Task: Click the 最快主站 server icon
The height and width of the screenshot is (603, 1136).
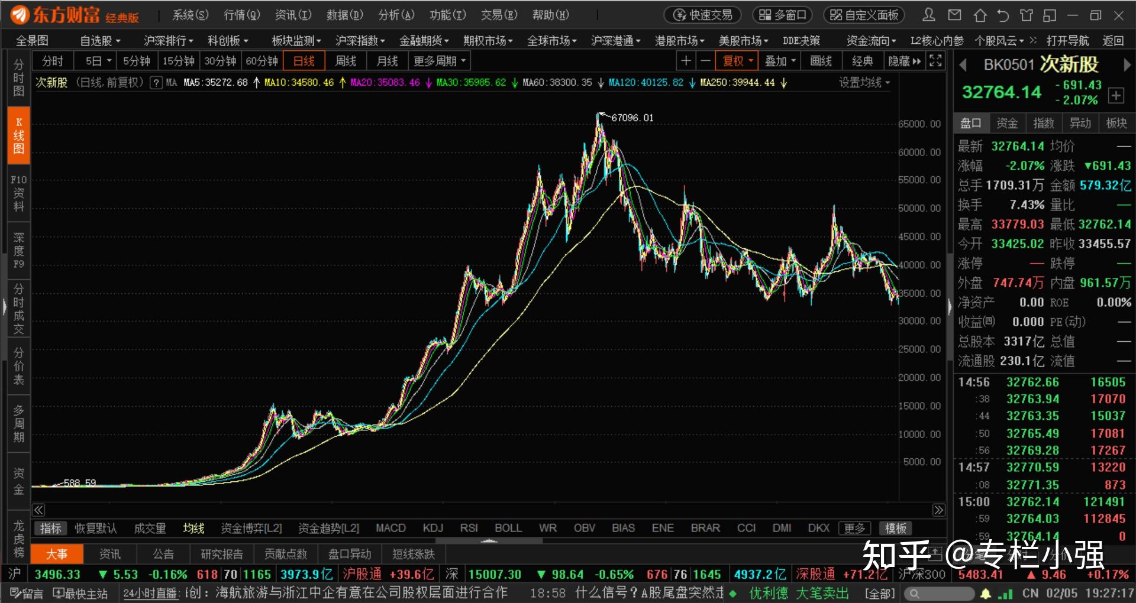Action: pos(80,594)
